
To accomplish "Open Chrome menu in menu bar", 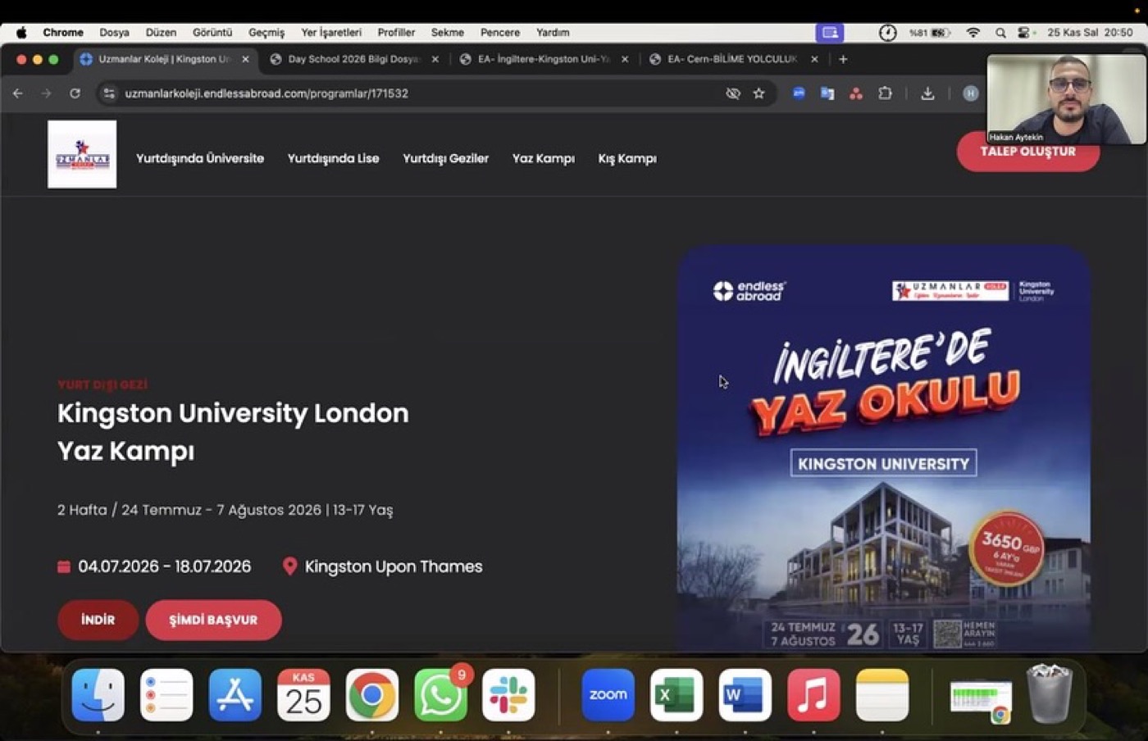I will click(63, 33).
